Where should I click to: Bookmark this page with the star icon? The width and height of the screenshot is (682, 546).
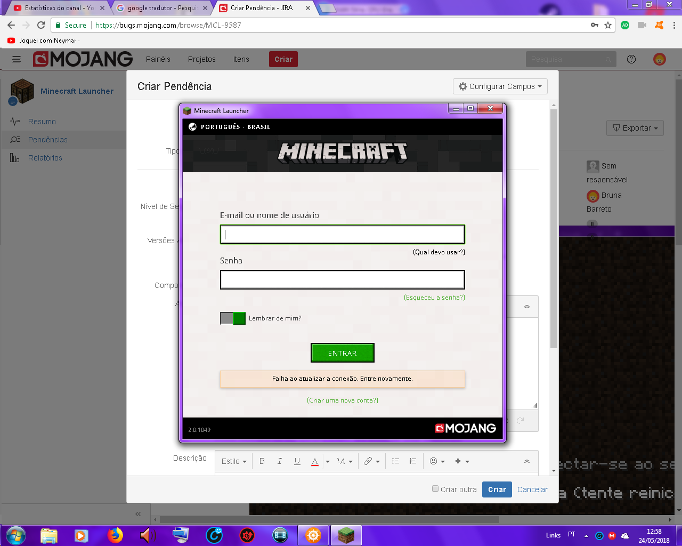[x=608, y=25]
